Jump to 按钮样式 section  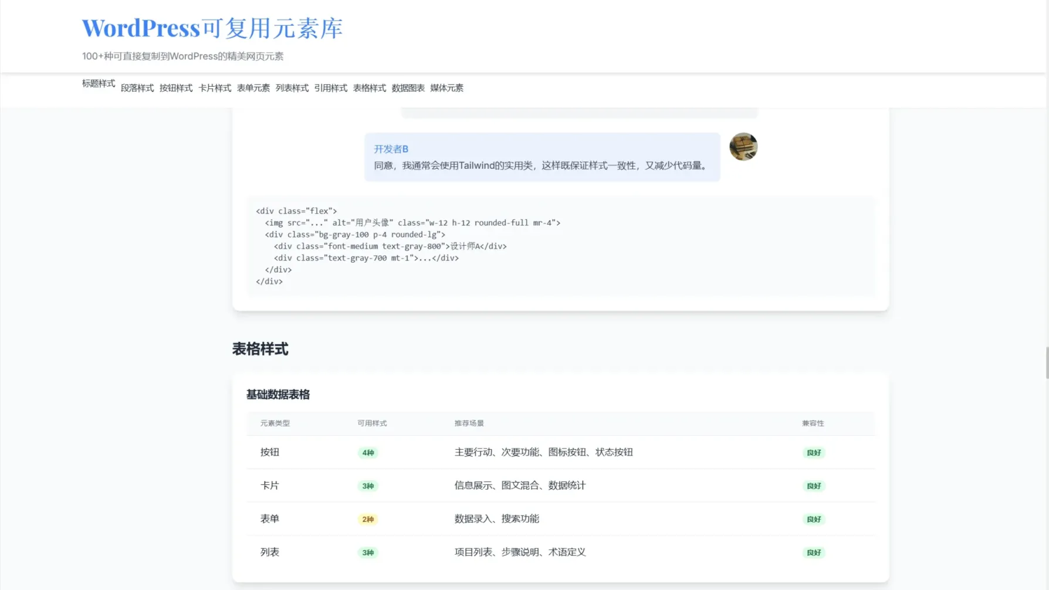click(x=176, y=88)
